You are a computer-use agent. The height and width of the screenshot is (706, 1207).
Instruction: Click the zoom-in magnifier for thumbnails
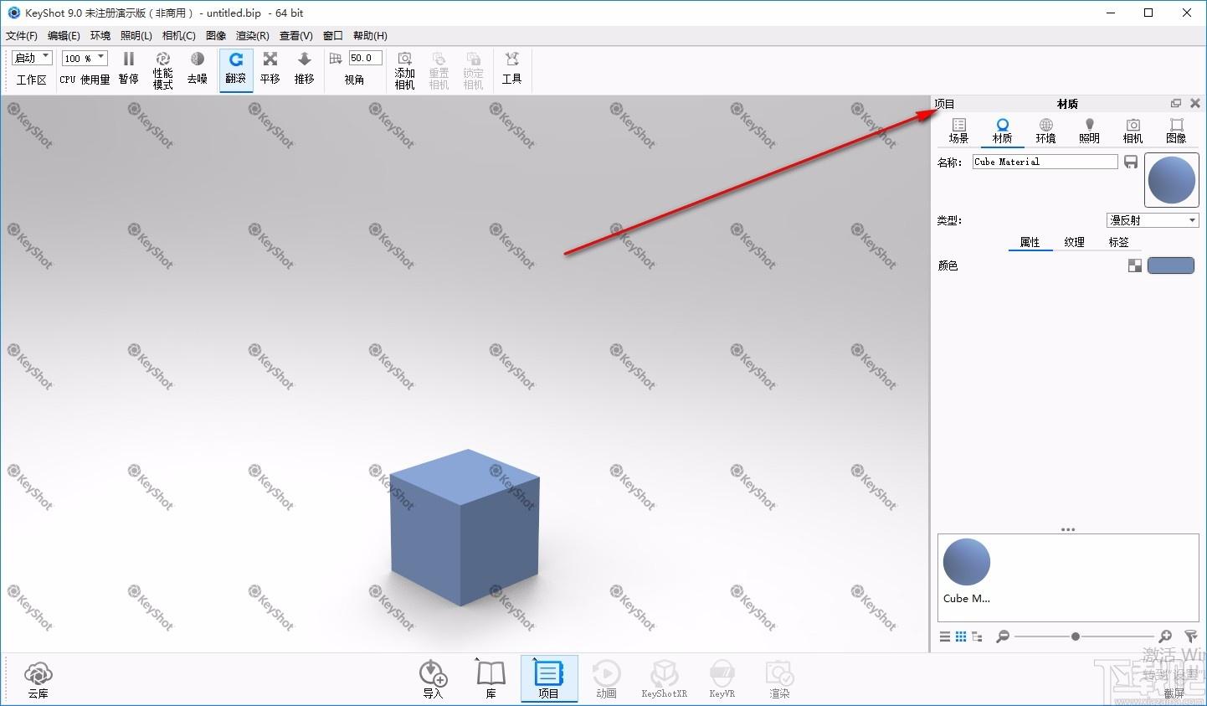point(1164,637)
